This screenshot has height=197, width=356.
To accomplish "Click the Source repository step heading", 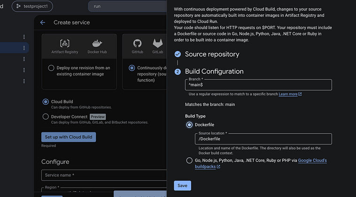I will (x=212, y=54).
